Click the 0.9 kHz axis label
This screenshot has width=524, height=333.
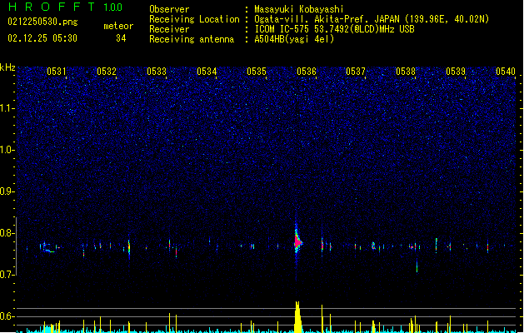pos(7,191)
